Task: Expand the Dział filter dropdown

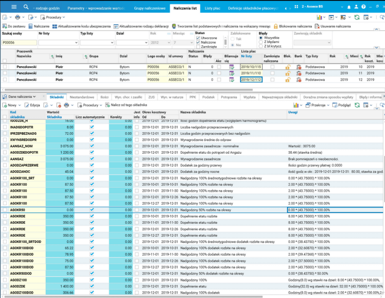Action: click(x=132, y=42)
